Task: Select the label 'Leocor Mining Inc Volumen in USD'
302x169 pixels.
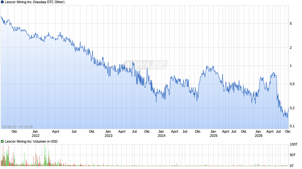Action: (31, 141)
